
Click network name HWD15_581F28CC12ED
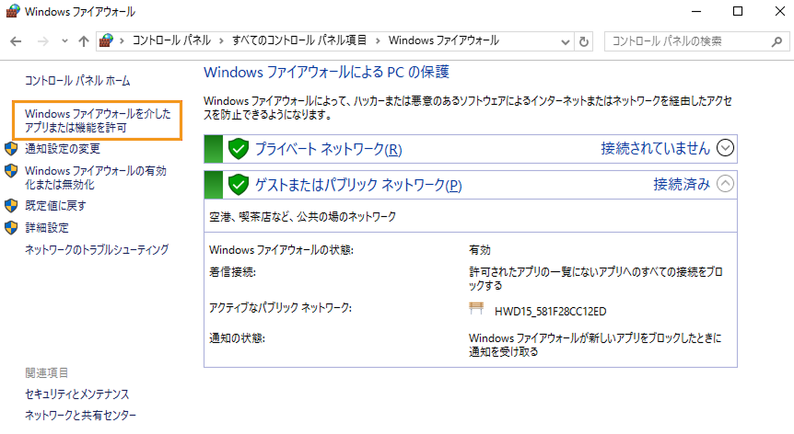551,311
